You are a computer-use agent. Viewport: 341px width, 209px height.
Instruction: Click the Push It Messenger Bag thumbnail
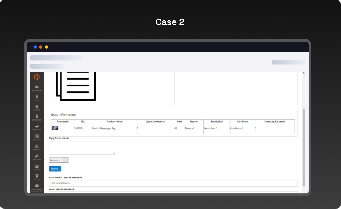click(55, 128)
